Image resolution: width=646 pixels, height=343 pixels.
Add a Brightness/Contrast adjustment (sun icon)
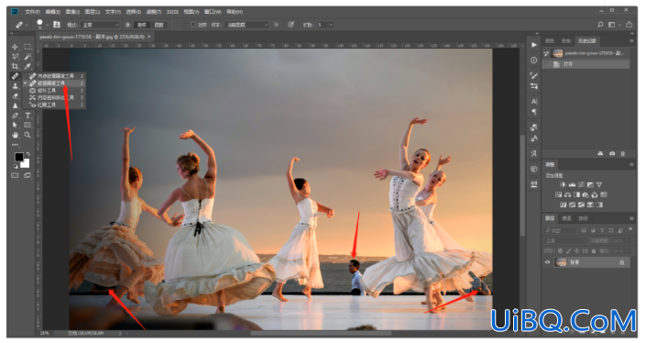coord(563,184)
